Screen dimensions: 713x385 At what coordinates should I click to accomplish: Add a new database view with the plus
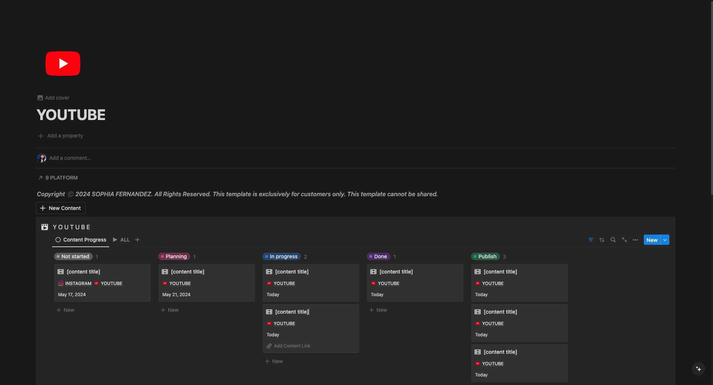(x=137, y=240)
